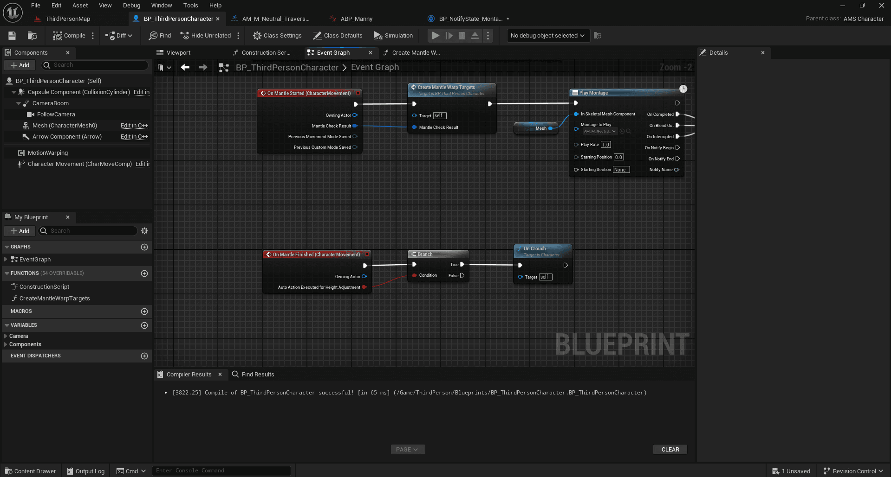This screenshot has height=477, width=891.
Task: Click Branch node True output pin
Action: 462,265
